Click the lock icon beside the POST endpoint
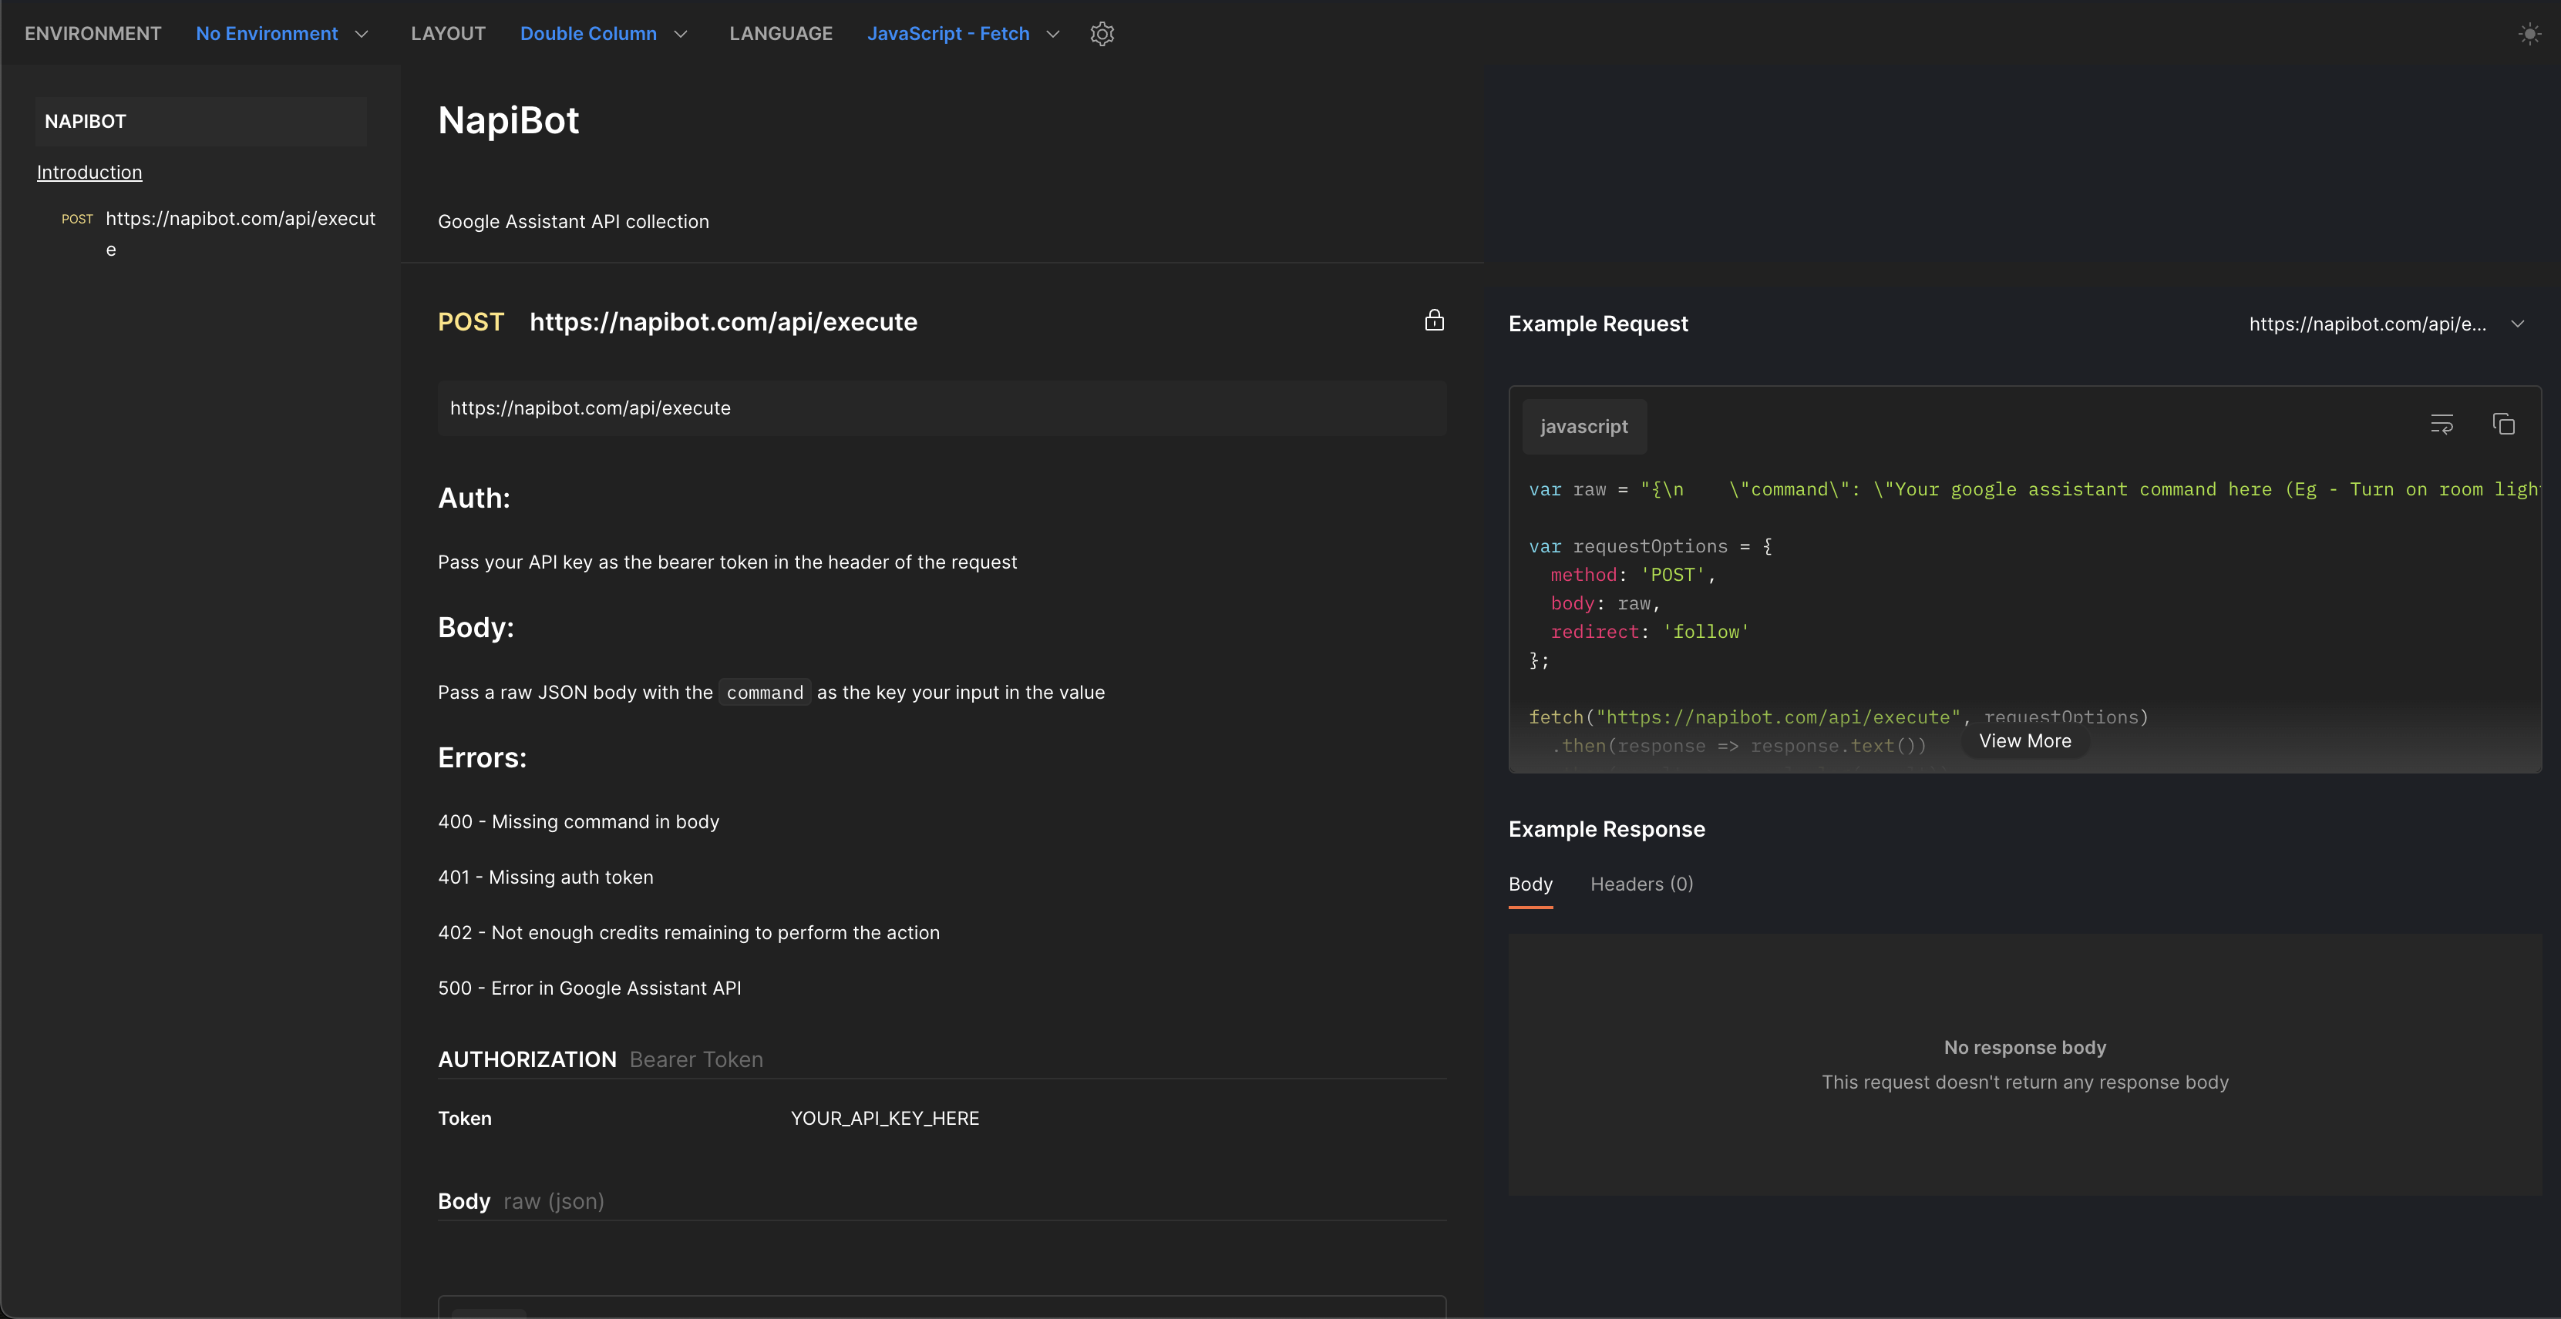Viewport: 2561px width, 1319px height. (1434, 320)
